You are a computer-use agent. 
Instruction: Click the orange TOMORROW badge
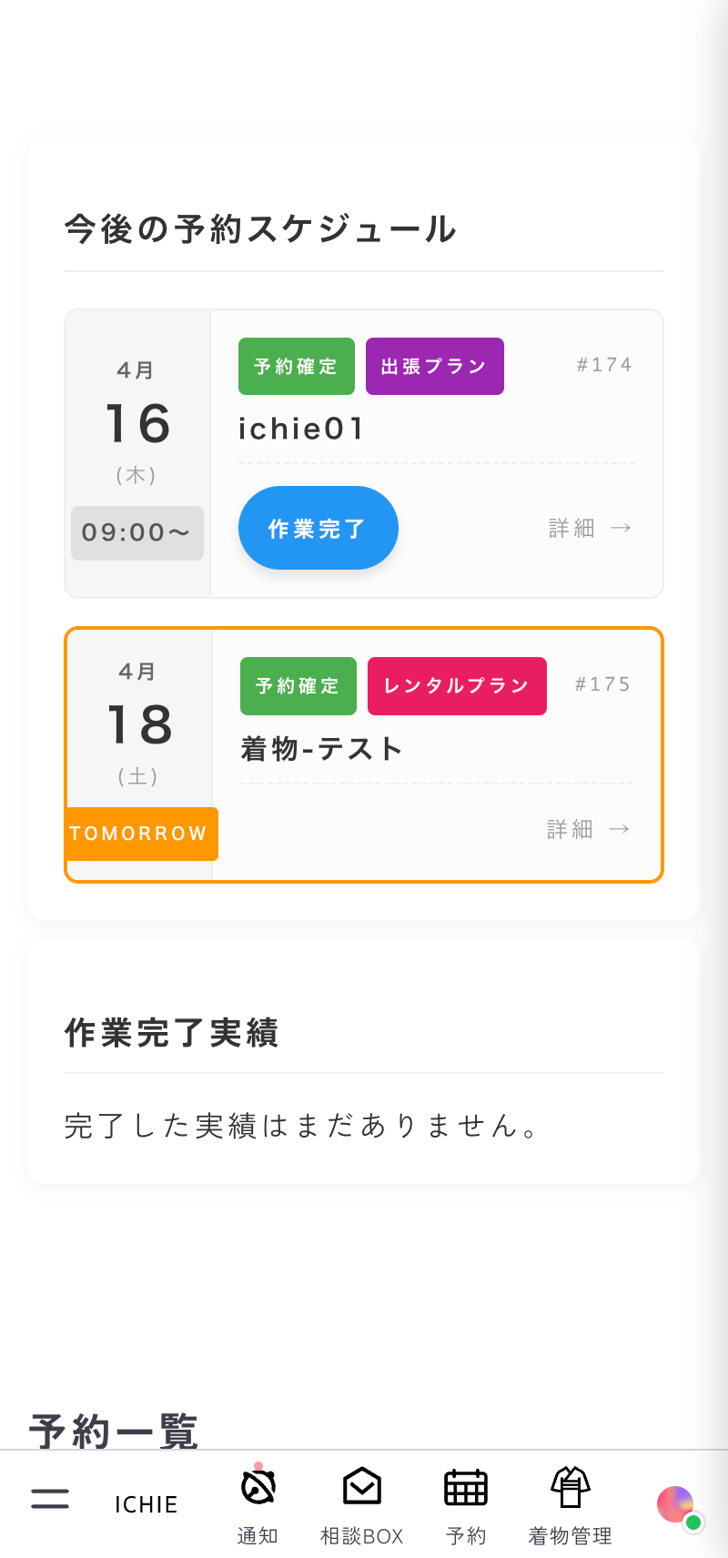(140, 834)
